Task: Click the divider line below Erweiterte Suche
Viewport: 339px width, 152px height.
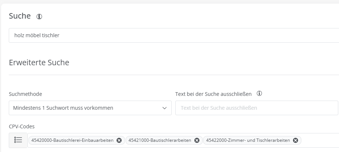Action: pyautogui.click(x=174, y=75)
